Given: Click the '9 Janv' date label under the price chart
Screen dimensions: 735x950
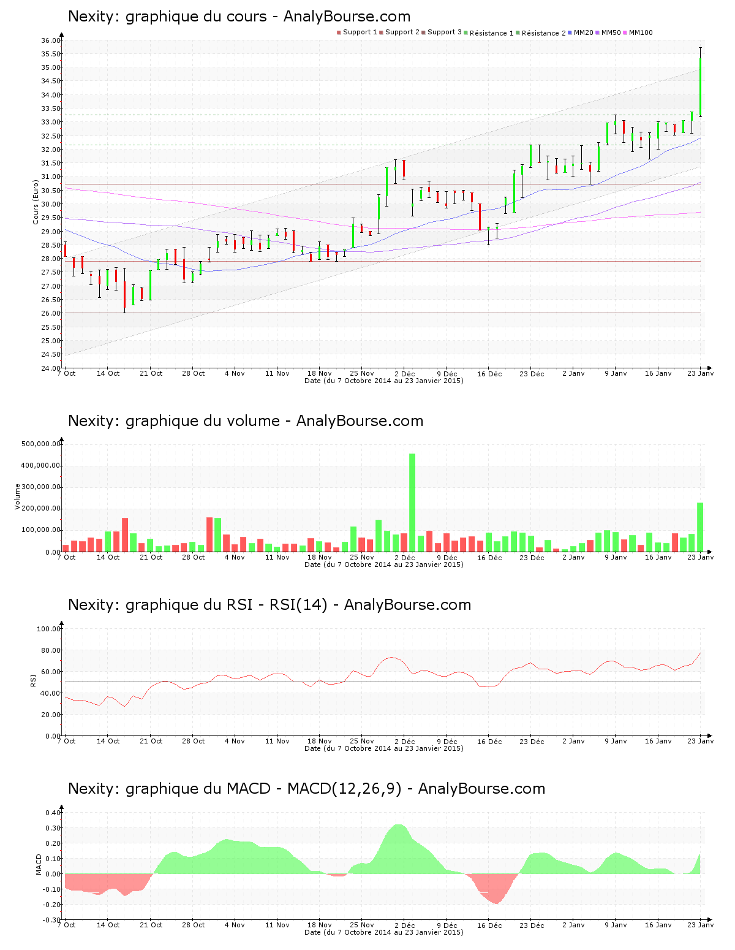Looking at the screenshot, I should tap(616, 373).
